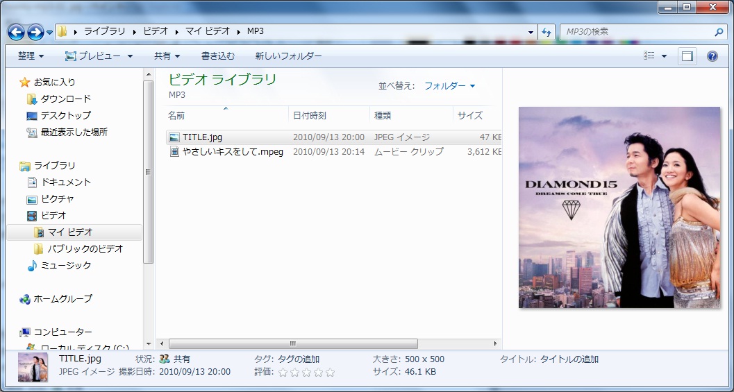Sort by the サイズ column header
This screenshot has width=734, height=392.
click(x=478, y=116)
